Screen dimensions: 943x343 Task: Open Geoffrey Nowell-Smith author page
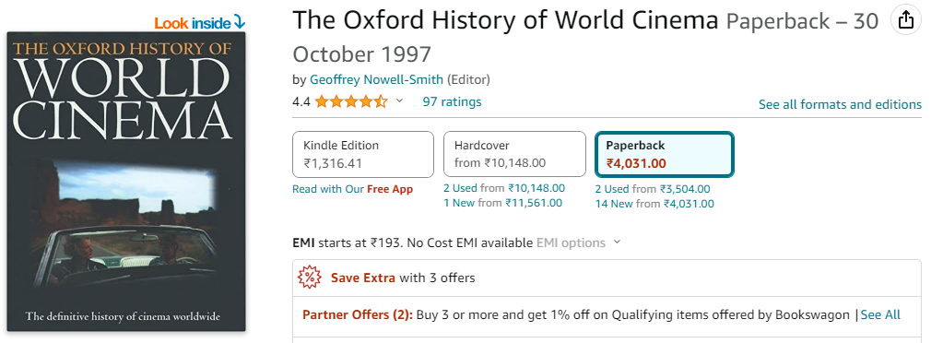point(376,79)
